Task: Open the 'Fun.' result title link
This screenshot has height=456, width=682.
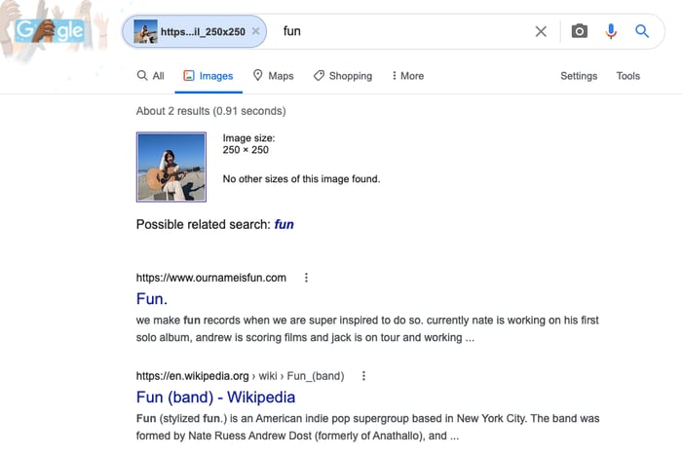Action: coord(151,299)
